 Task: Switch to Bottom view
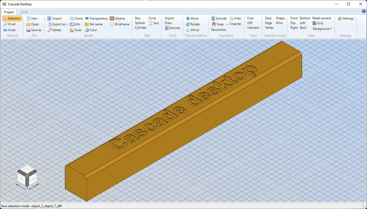pyautogui.click(x=305, y=18)
